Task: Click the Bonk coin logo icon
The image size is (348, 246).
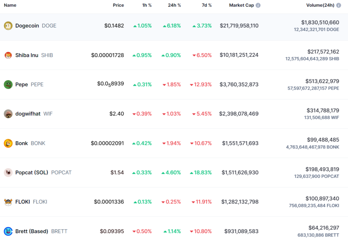Action: [x=8, y=143]
